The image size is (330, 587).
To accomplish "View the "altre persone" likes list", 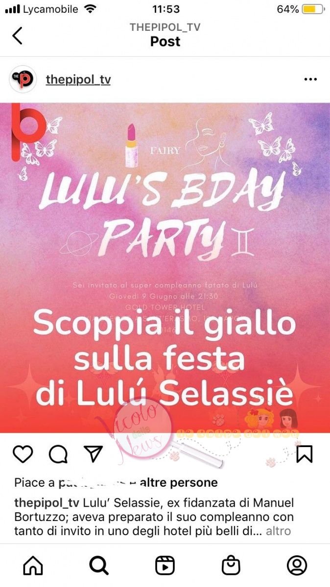I will 179,483.
